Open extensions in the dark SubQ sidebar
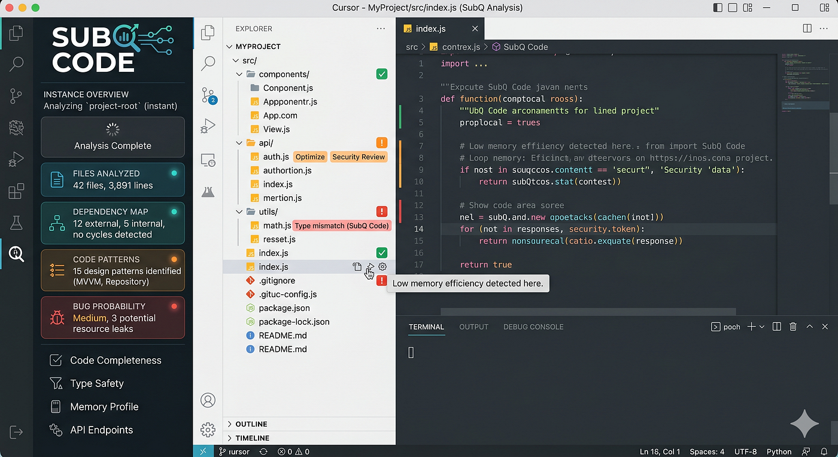 (x=16, y=191)
